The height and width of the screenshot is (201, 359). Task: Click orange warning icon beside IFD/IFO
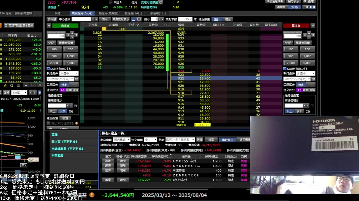point(77,123)
